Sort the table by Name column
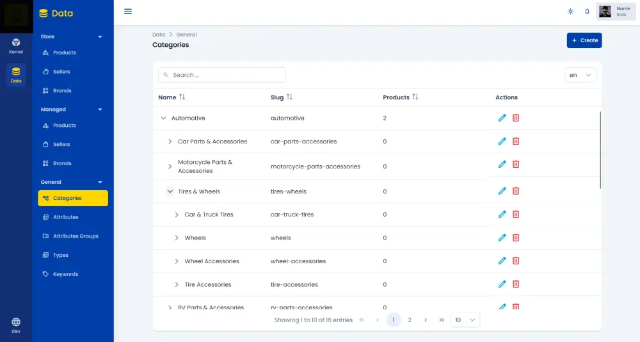Viewport: 640px width, 342px height. [x=182, y=97]
